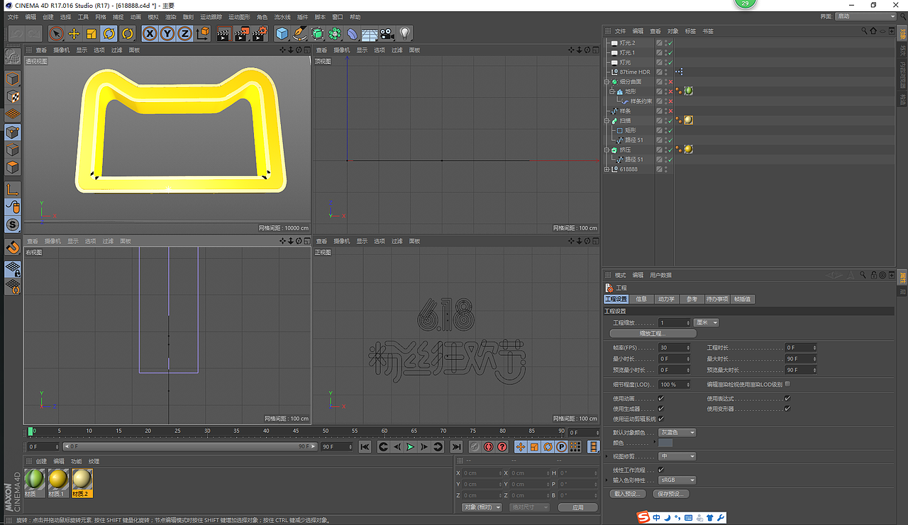Switch to the 信息 tab

(x=641, y=299)
